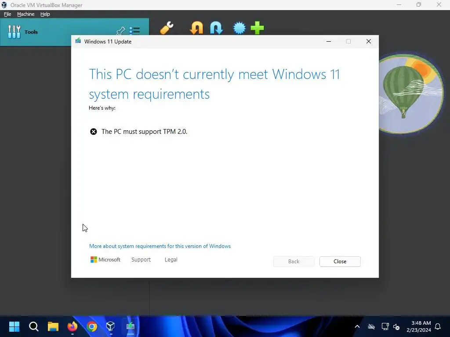This screenshot has width=450, height=337.
Task: Click the Import appliance orange arrow icon
Action: (196, 28)
